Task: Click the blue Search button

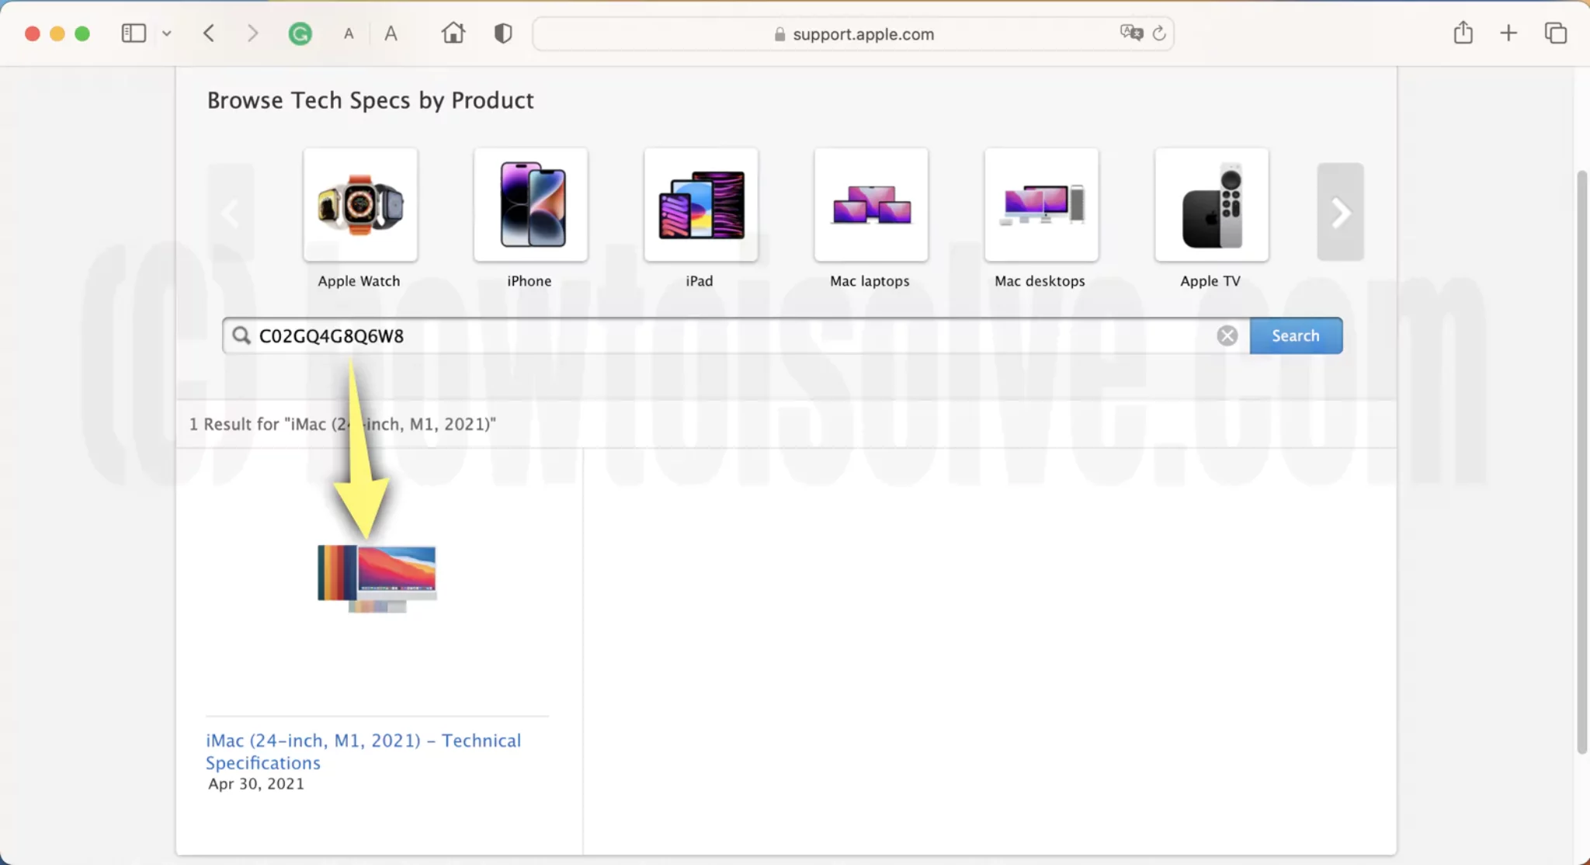Action: (x=1296, y=335)
